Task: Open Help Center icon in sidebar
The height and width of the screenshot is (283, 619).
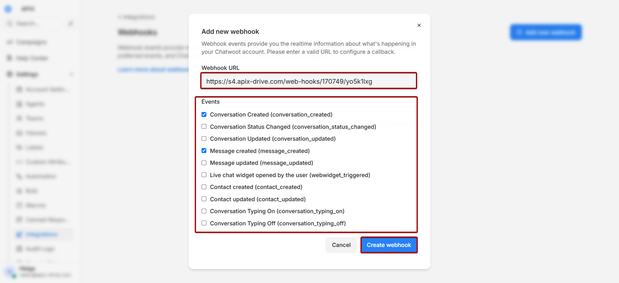Action: tap(10, 58)
